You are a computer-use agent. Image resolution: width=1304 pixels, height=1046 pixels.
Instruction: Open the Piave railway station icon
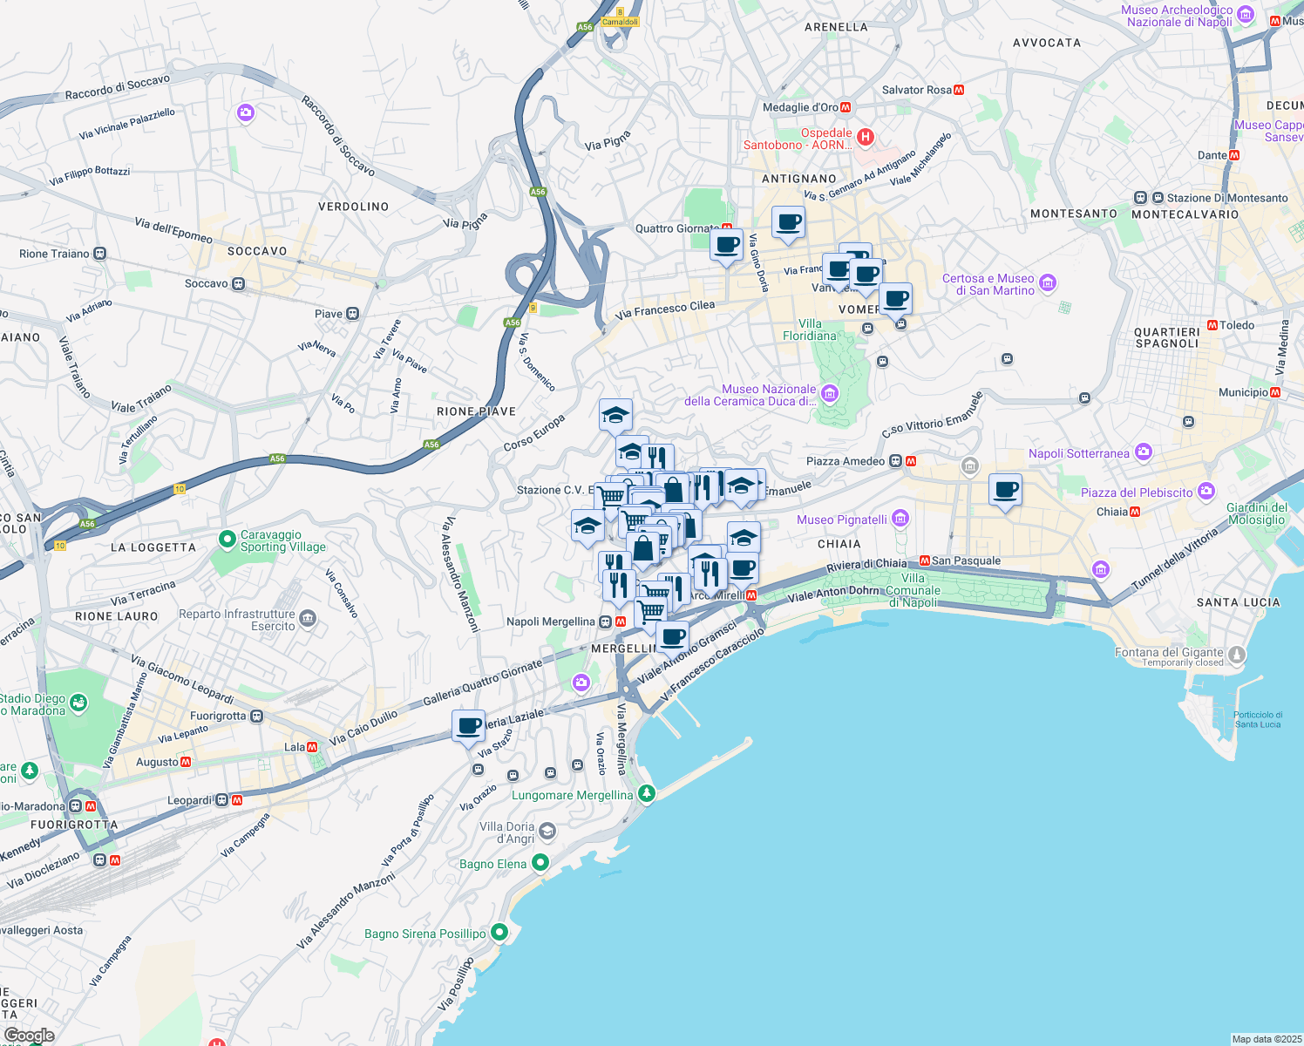point(352,314)
